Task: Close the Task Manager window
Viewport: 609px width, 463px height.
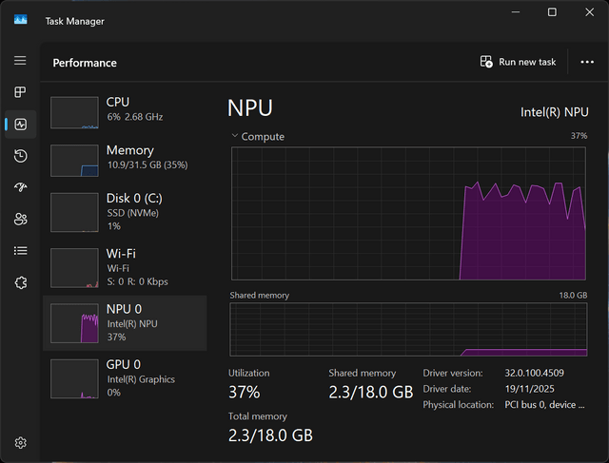Action: click(x=589, y=12)
